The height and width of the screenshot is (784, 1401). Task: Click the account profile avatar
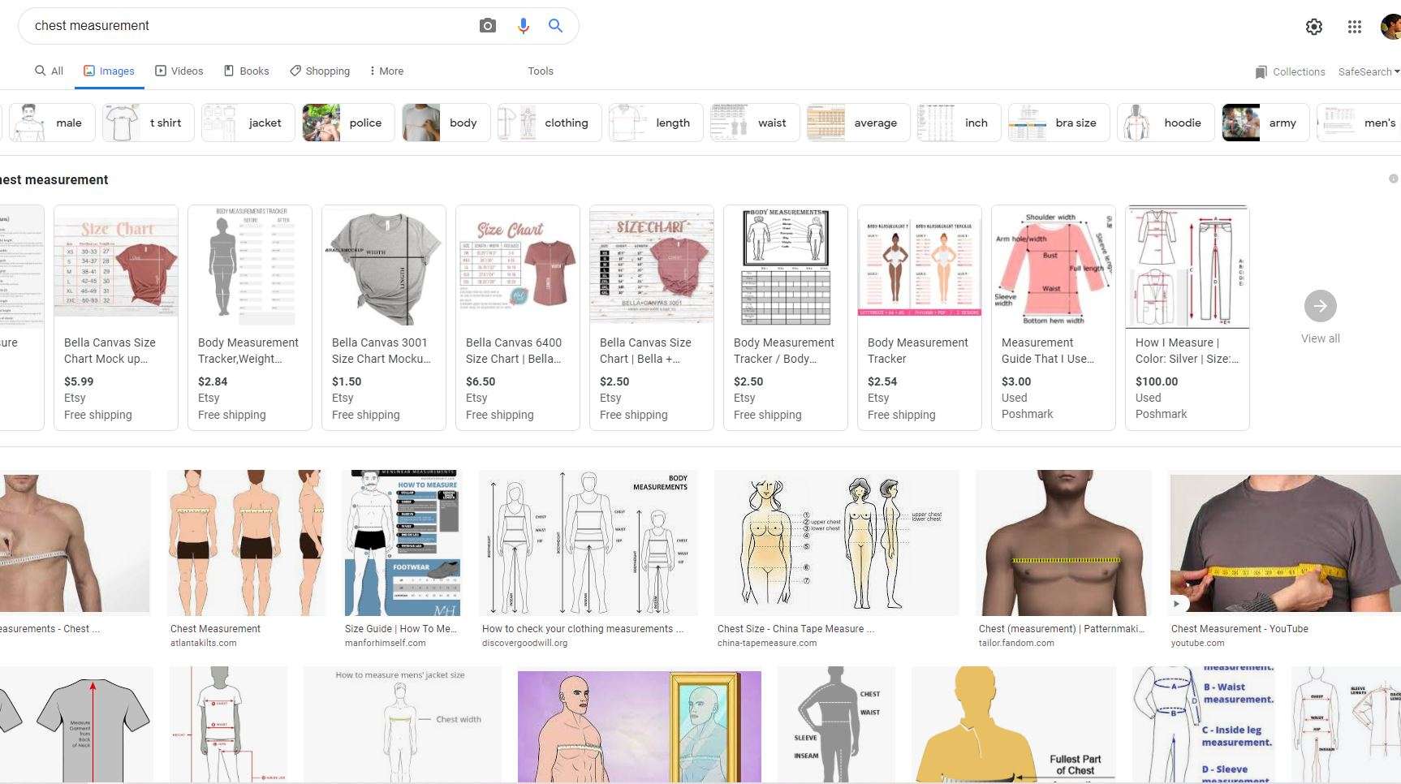[1391, 27]
